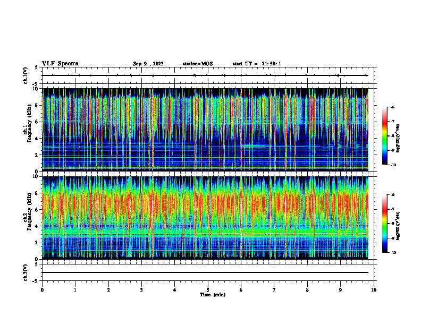This screenshot has height=325, width=421.
Task: Click the "8" tick on the time axis
Action: click(307, 290)
